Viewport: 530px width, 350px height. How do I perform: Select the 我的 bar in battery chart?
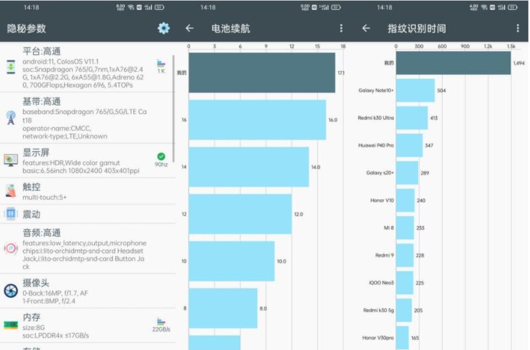[x=262, y=72]
